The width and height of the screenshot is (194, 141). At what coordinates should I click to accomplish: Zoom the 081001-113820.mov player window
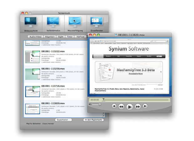point(98,35)
